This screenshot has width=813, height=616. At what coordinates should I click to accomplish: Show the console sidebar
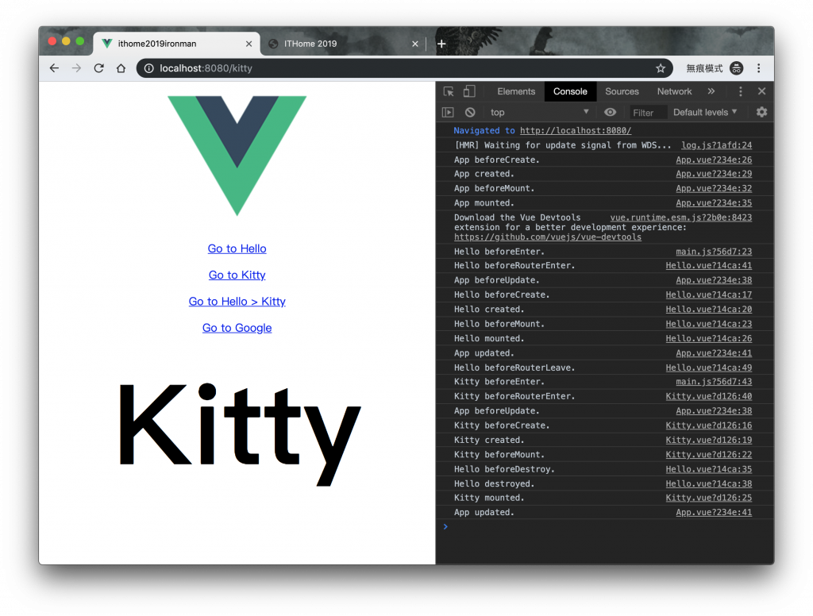pyautogui.click(x=448, y=112)
